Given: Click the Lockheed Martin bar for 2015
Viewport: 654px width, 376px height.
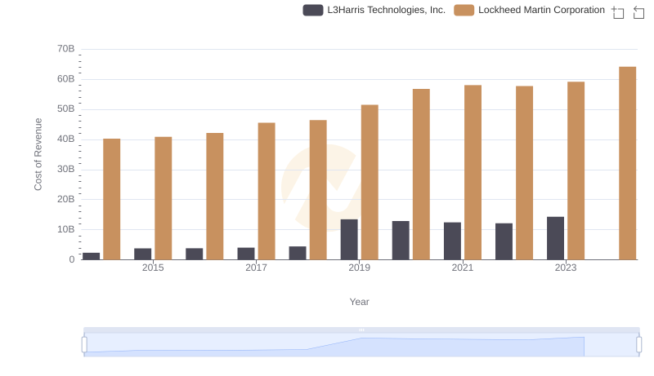Looking at the screenshot, I should (163, 198).
